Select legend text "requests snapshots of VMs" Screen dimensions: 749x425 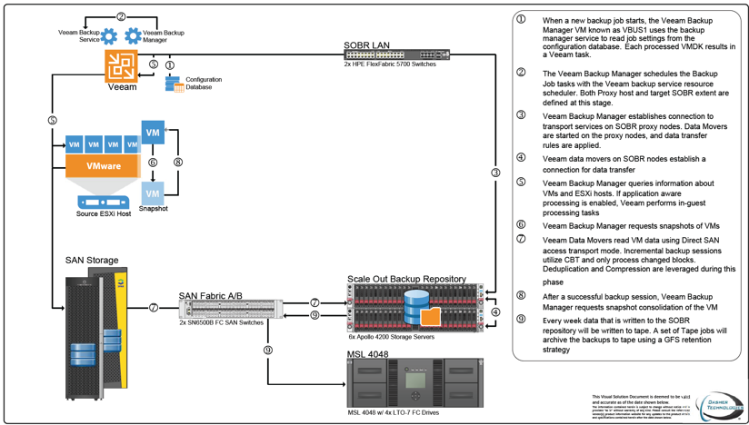(x=675, y=225)
